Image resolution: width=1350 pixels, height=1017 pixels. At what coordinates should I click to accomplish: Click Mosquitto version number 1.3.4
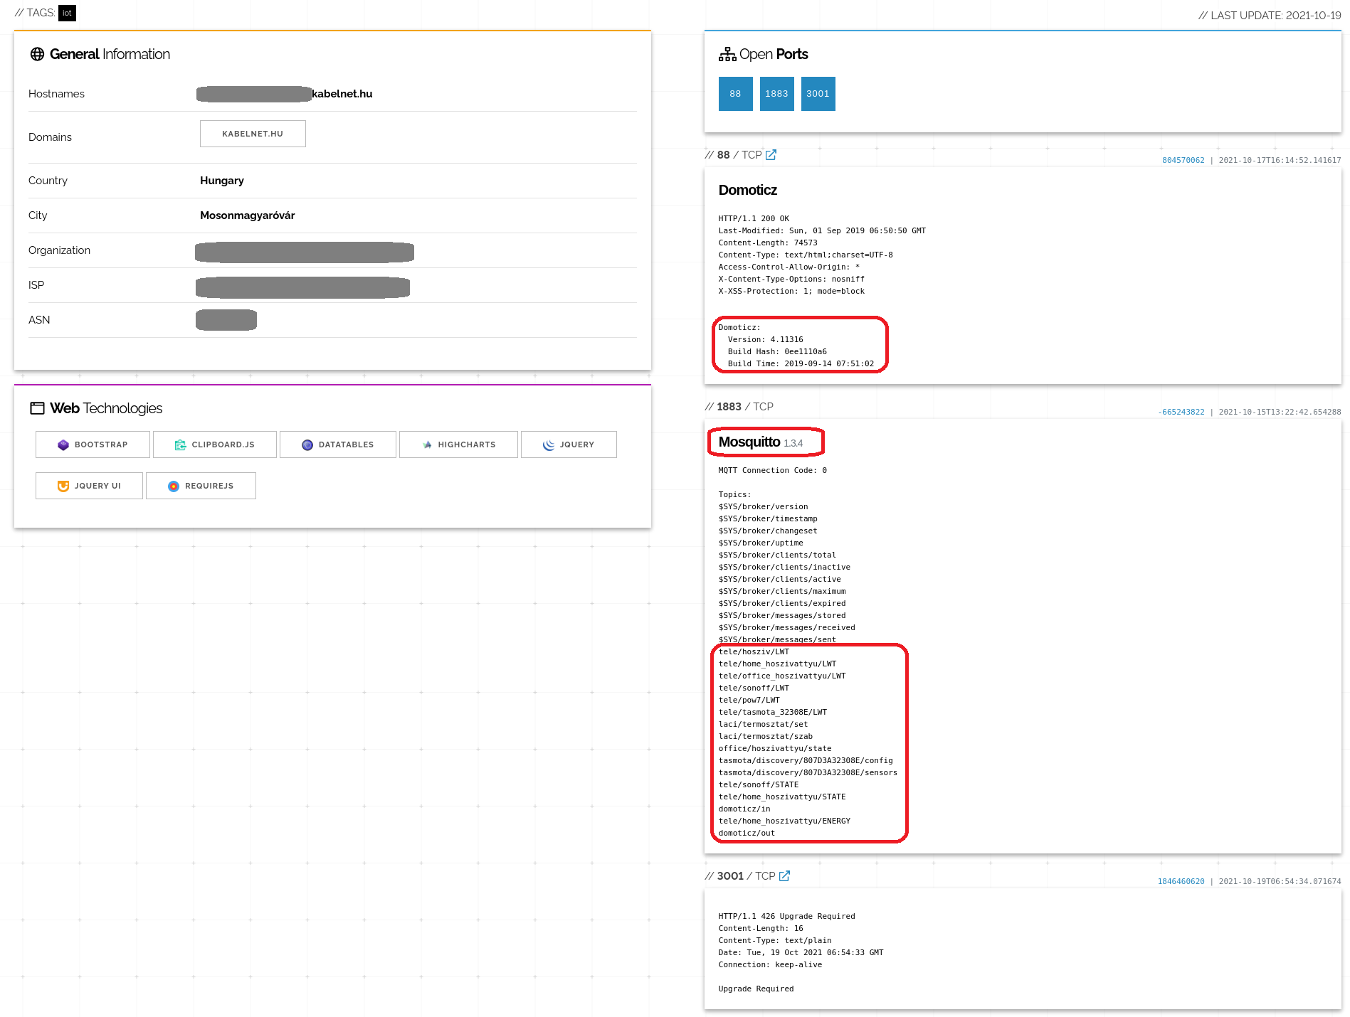pyautogui.click(x=793, y=443)
